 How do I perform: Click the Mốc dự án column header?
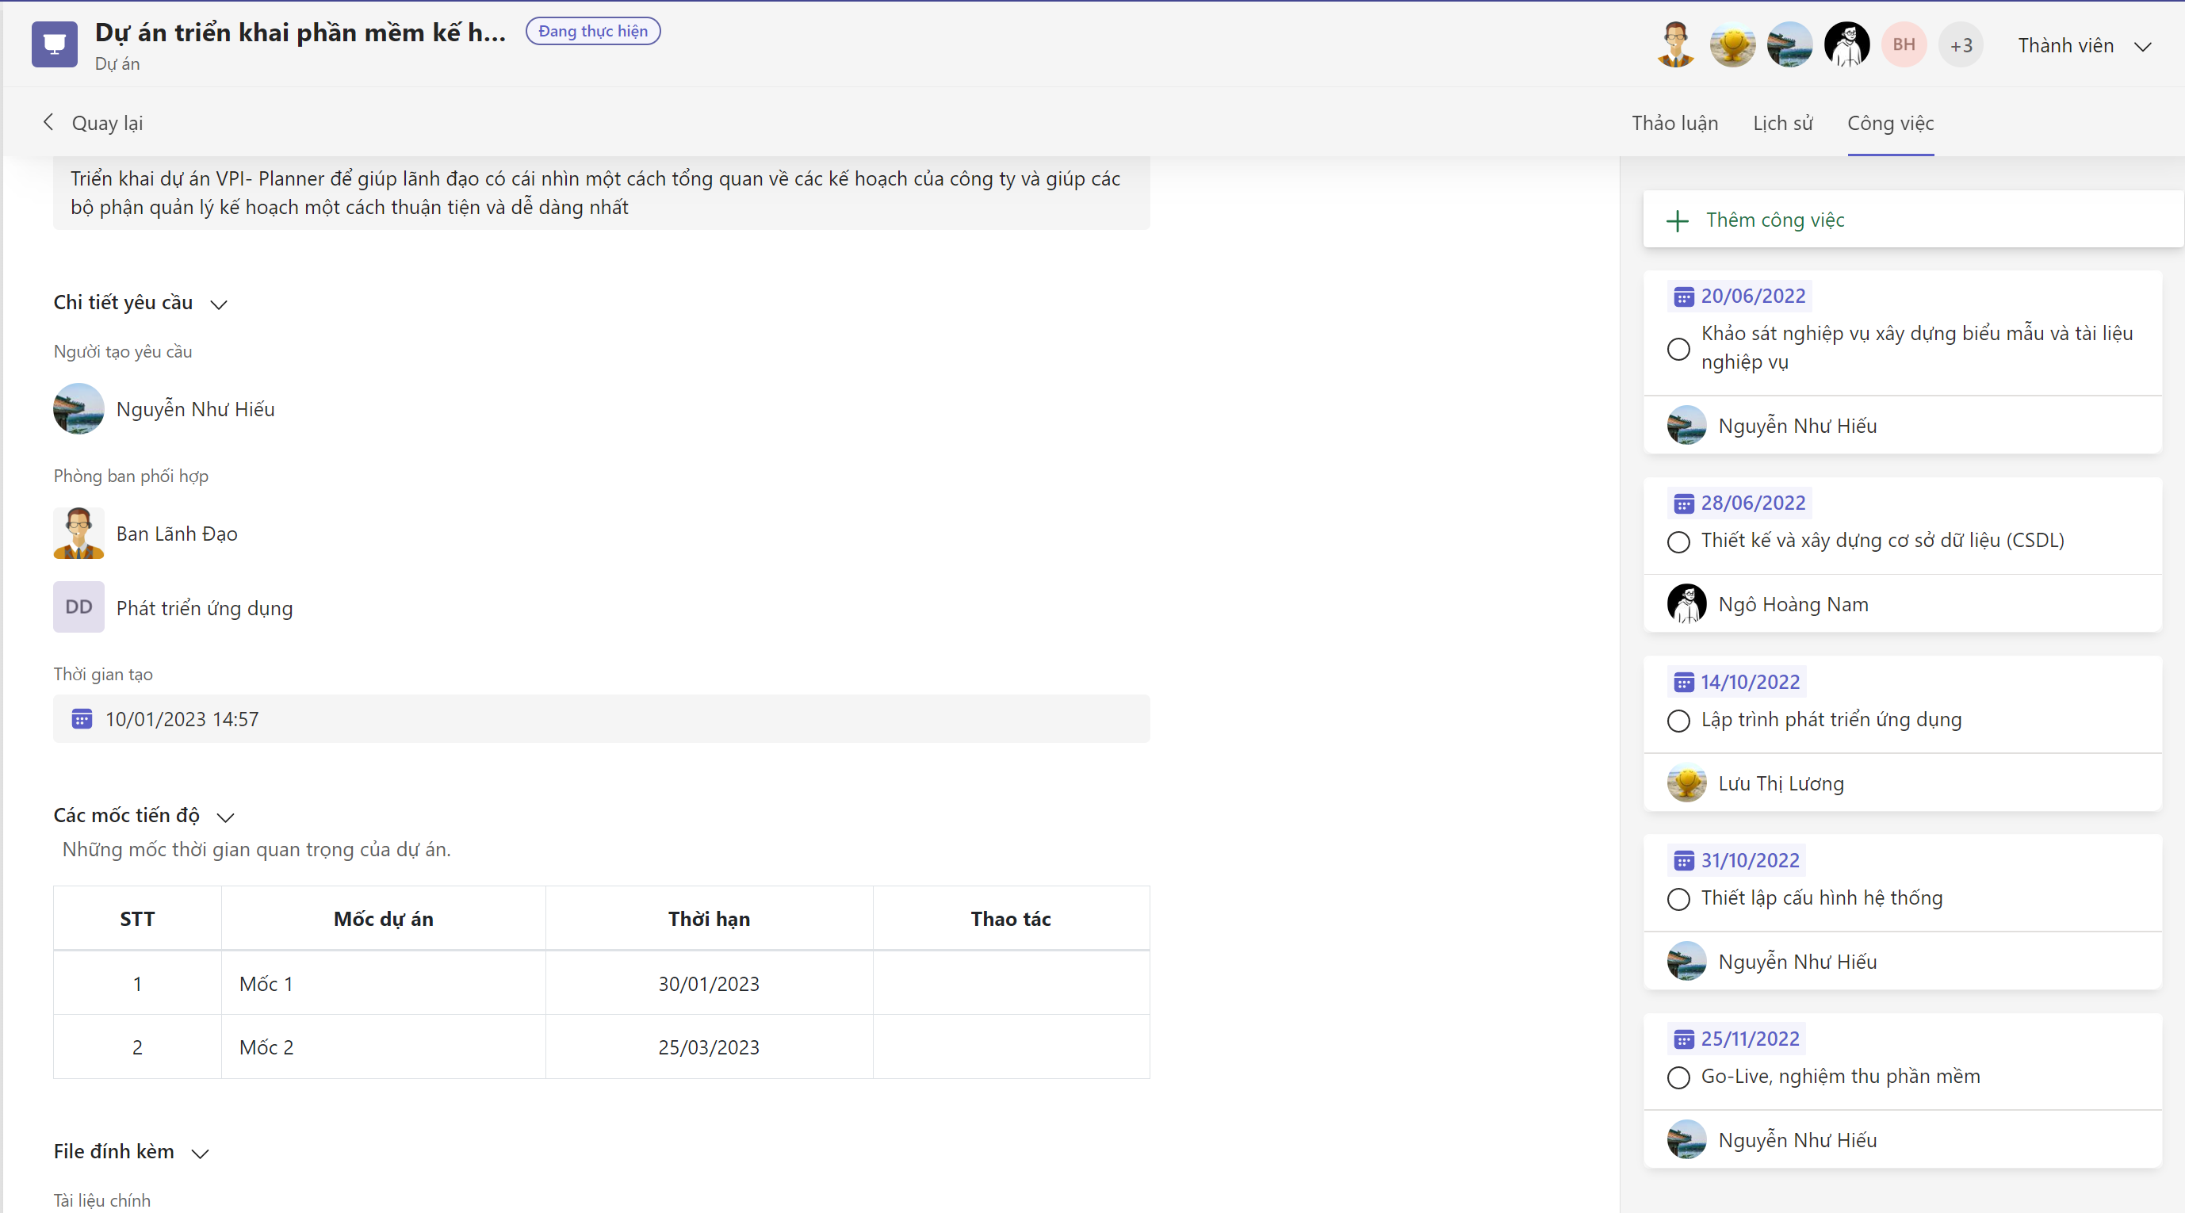pyautogui.click(x=384, y=919)
